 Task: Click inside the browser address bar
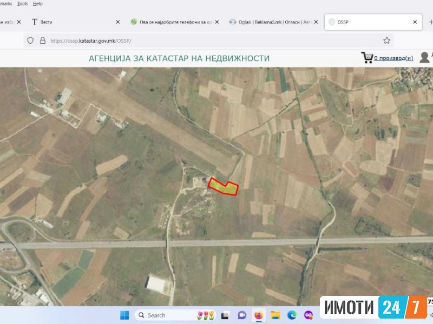pyautogui.click(x=162, y=39)
